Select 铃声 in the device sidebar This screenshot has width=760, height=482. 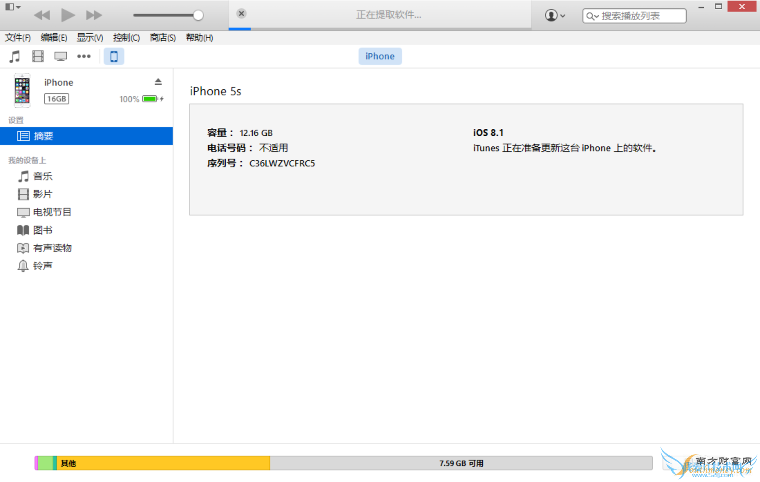[42, 266]
